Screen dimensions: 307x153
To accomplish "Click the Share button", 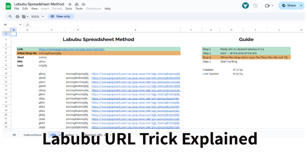I will coord(288,6).
